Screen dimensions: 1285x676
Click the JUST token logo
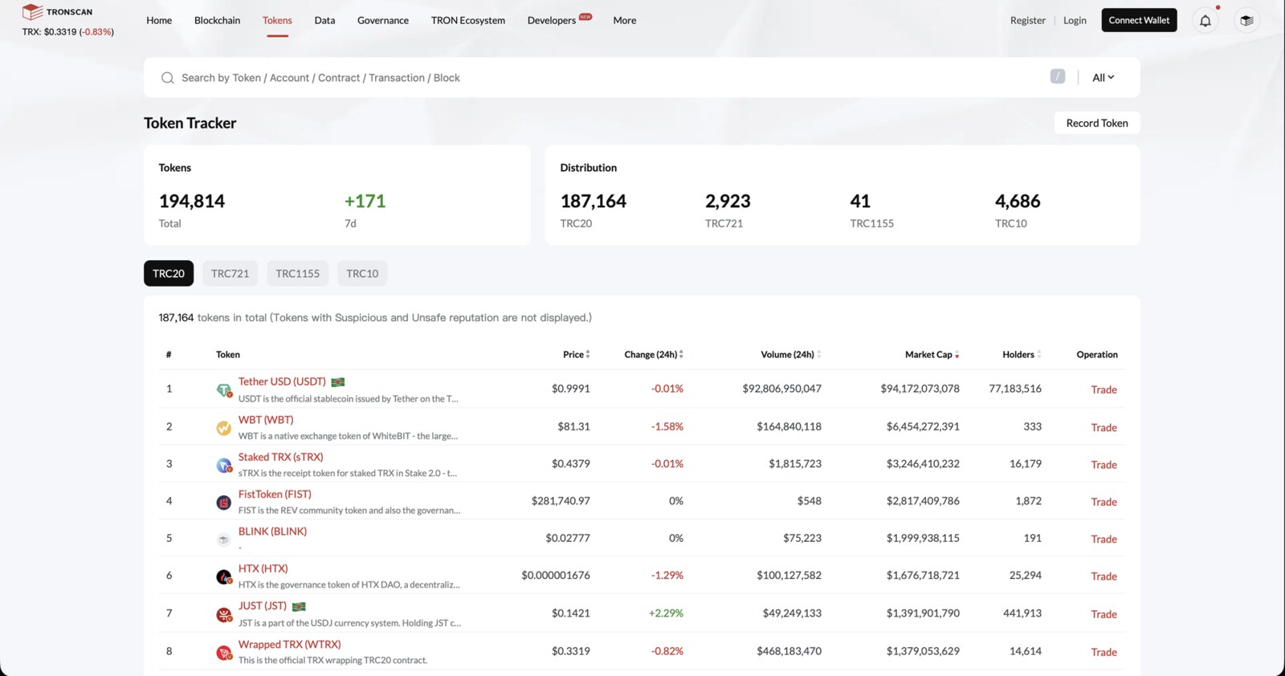[224, 615]
